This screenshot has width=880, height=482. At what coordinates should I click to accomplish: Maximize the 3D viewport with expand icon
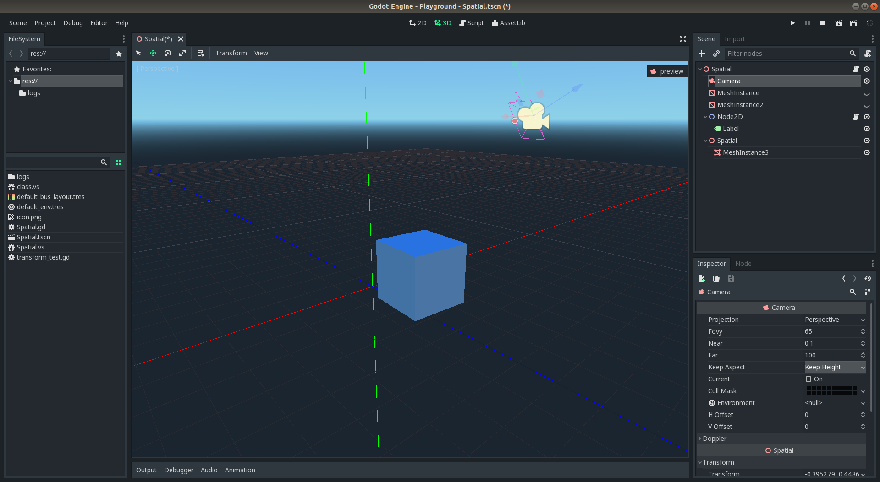[682, 39]
